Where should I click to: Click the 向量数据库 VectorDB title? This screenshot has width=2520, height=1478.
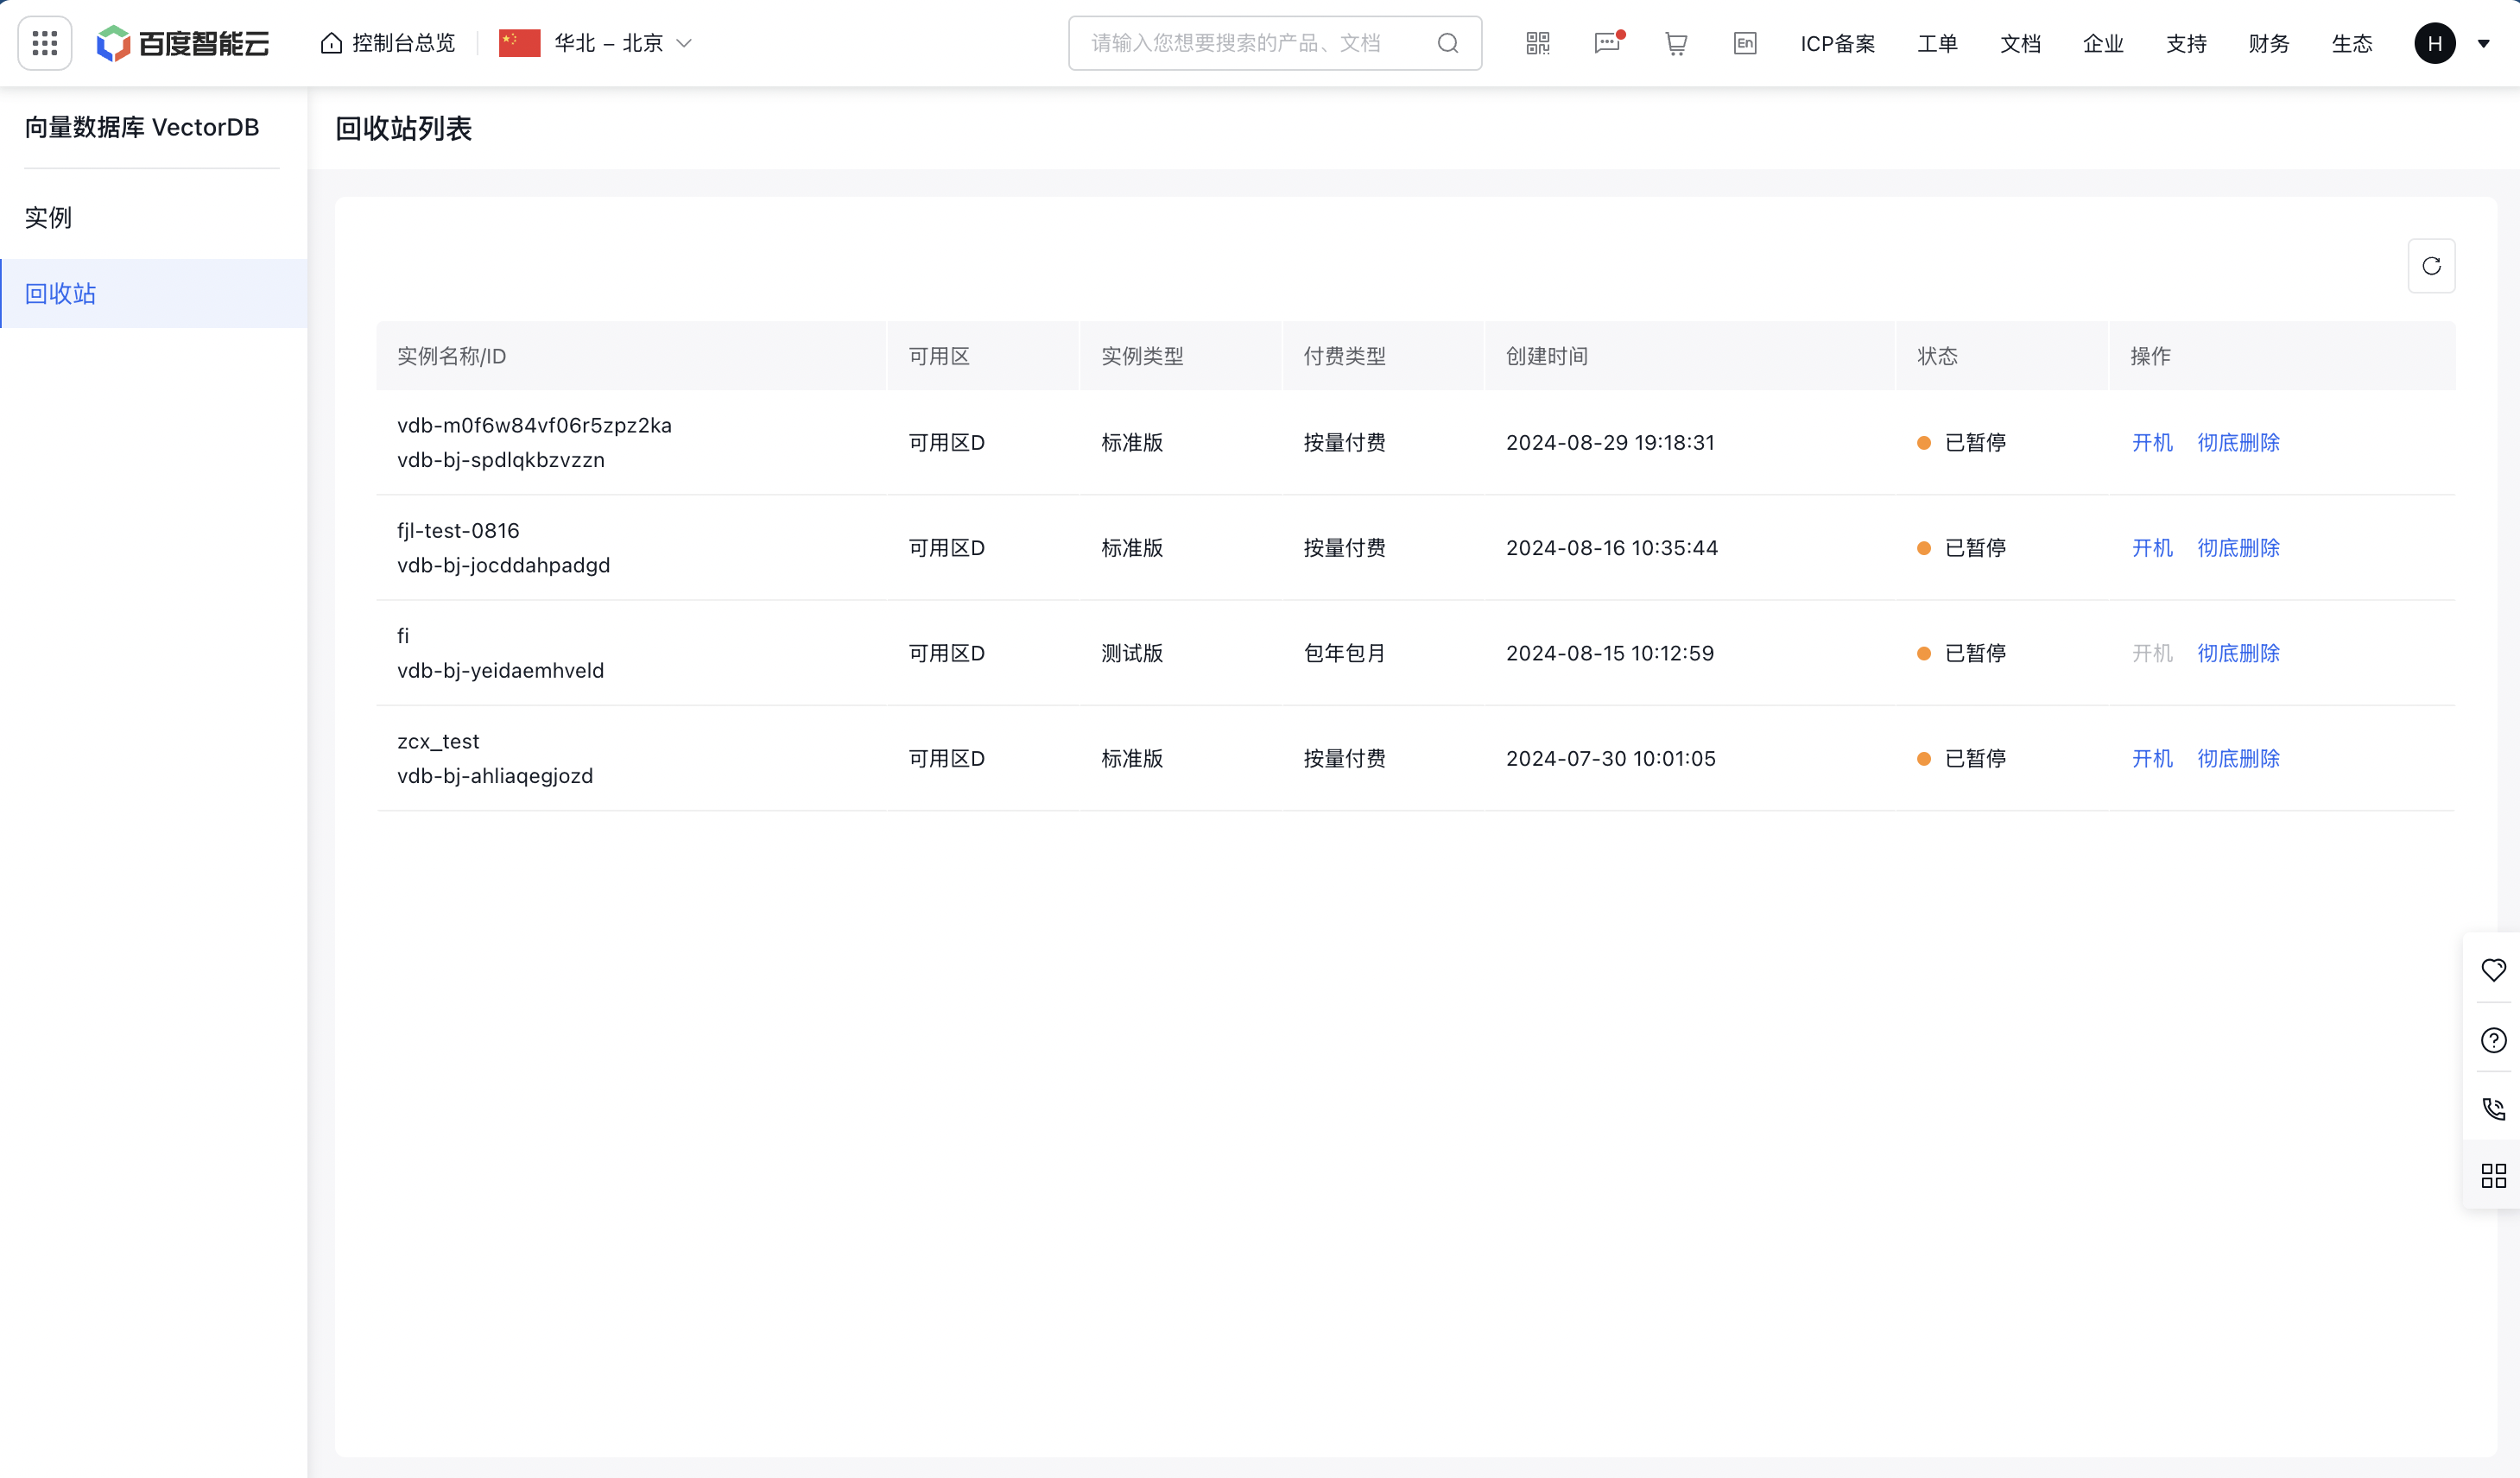[x=142, y=127]
